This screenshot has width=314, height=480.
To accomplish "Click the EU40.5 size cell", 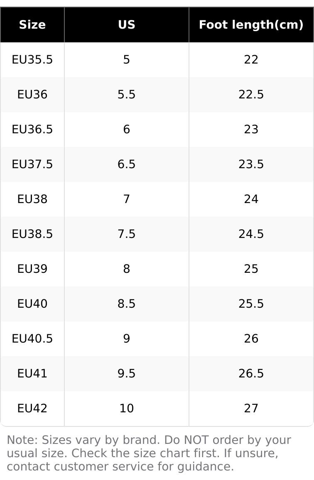I will click(32, 339).
